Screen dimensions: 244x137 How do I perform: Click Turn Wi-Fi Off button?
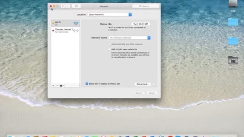tap(141, 24)
